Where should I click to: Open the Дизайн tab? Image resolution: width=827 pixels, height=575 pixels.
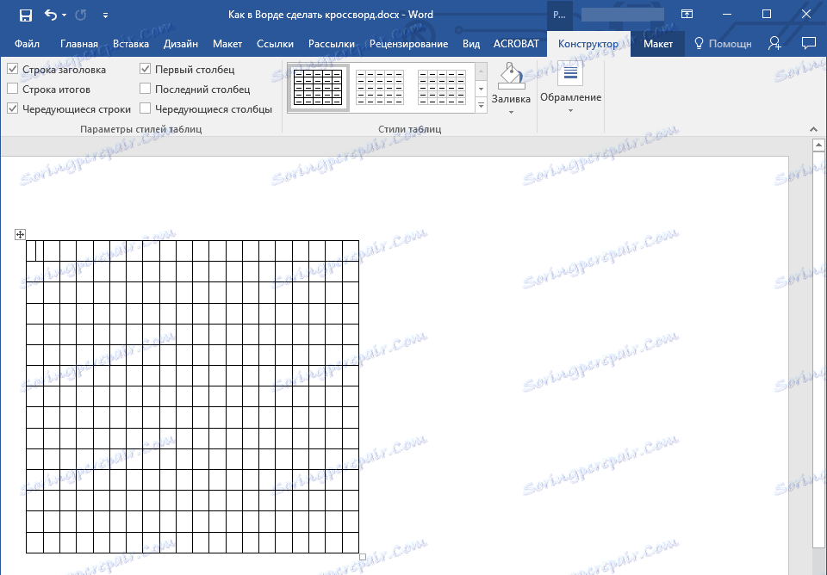[x=180, y=44]
